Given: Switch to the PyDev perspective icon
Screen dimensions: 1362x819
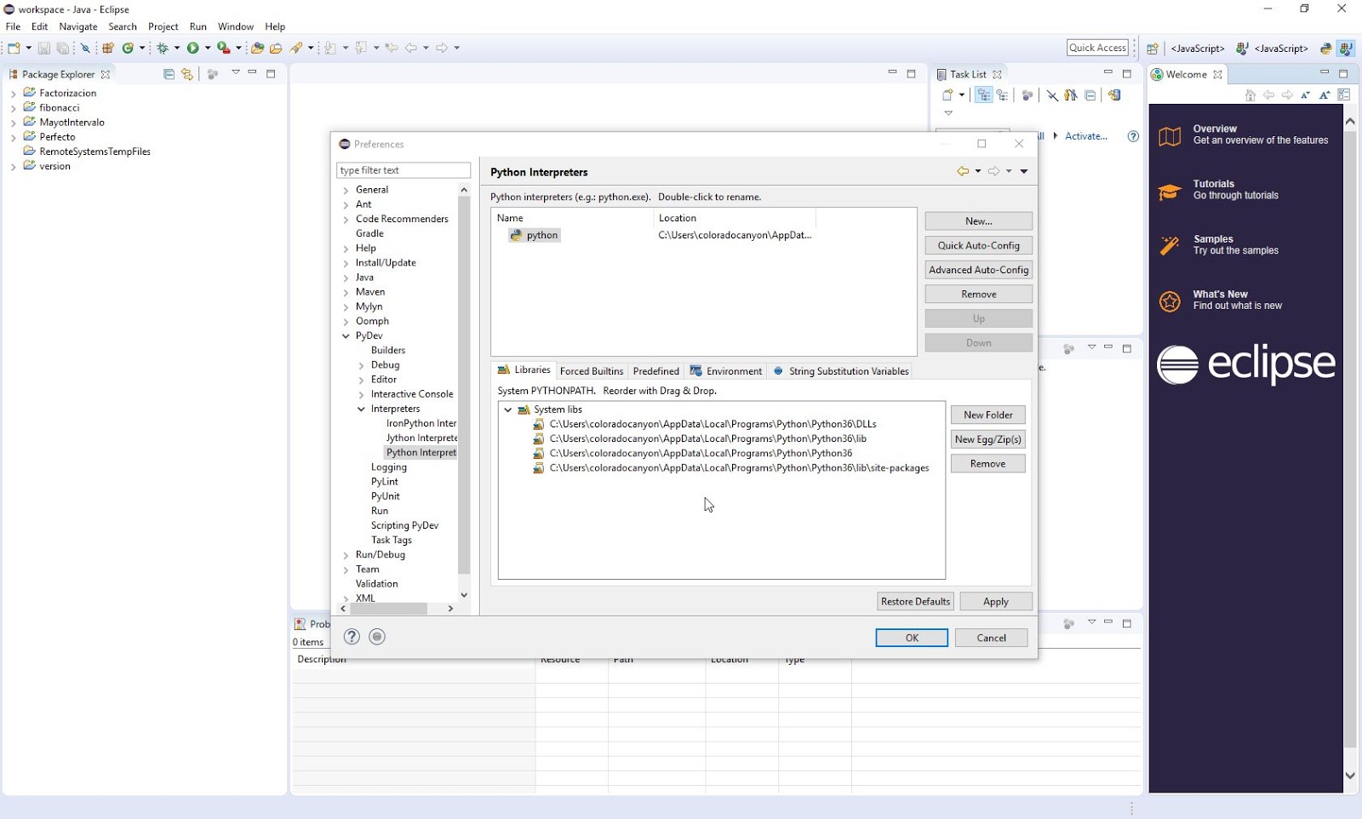Looking at the screenshot, I should pyautogui.click(x=1326, y=49).
